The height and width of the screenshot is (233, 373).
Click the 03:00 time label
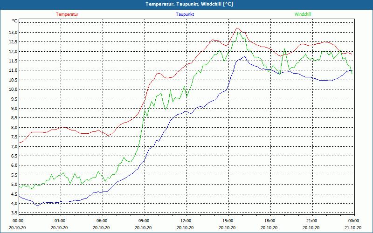[x=61, y=221]
